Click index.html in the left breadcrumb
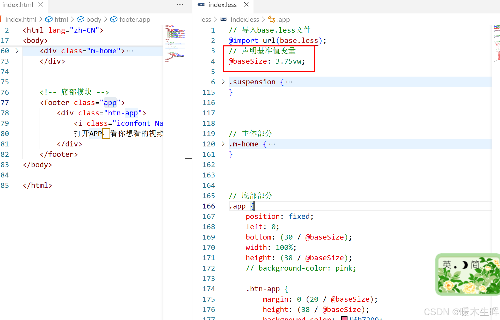 (21, 19)
